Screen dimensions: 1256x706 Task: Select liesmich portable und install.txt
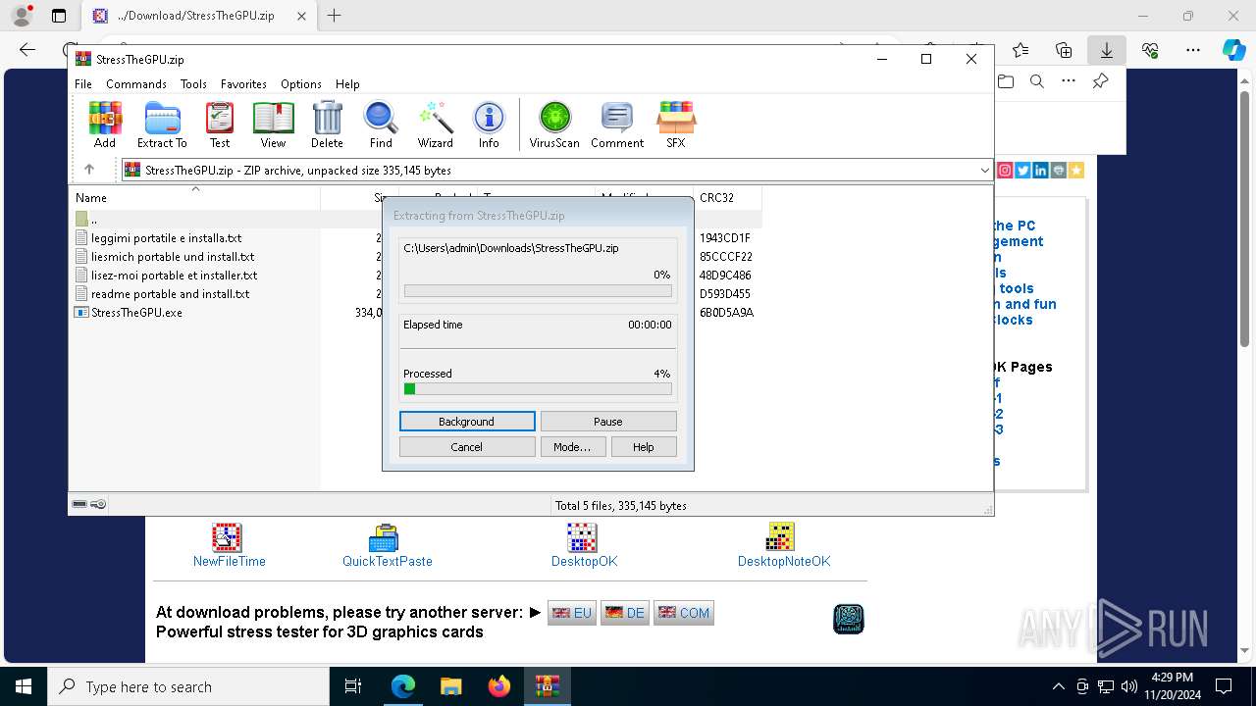point(173,257)
